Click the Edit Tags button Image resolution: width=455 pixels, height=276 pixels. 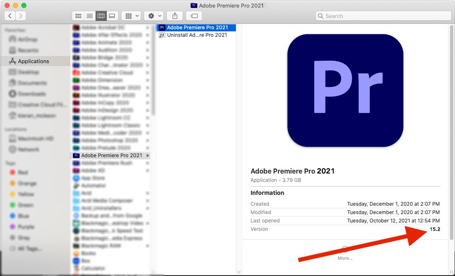pyautogui.click(x=194, y=16)
